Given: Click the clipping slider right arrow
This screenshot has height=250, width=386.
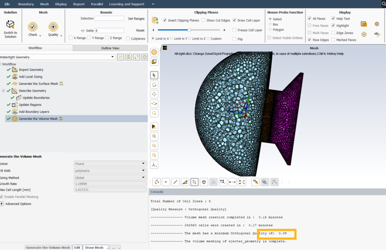Looking at the screenshot, I should click(x=224, y=30).
